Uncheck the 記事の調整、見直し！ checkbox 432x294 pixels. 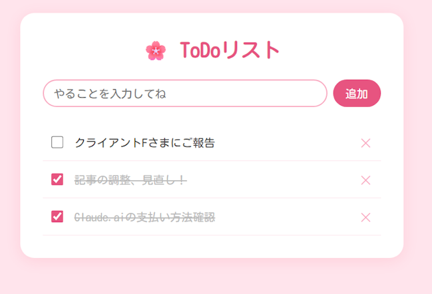[x=57, y=180]
